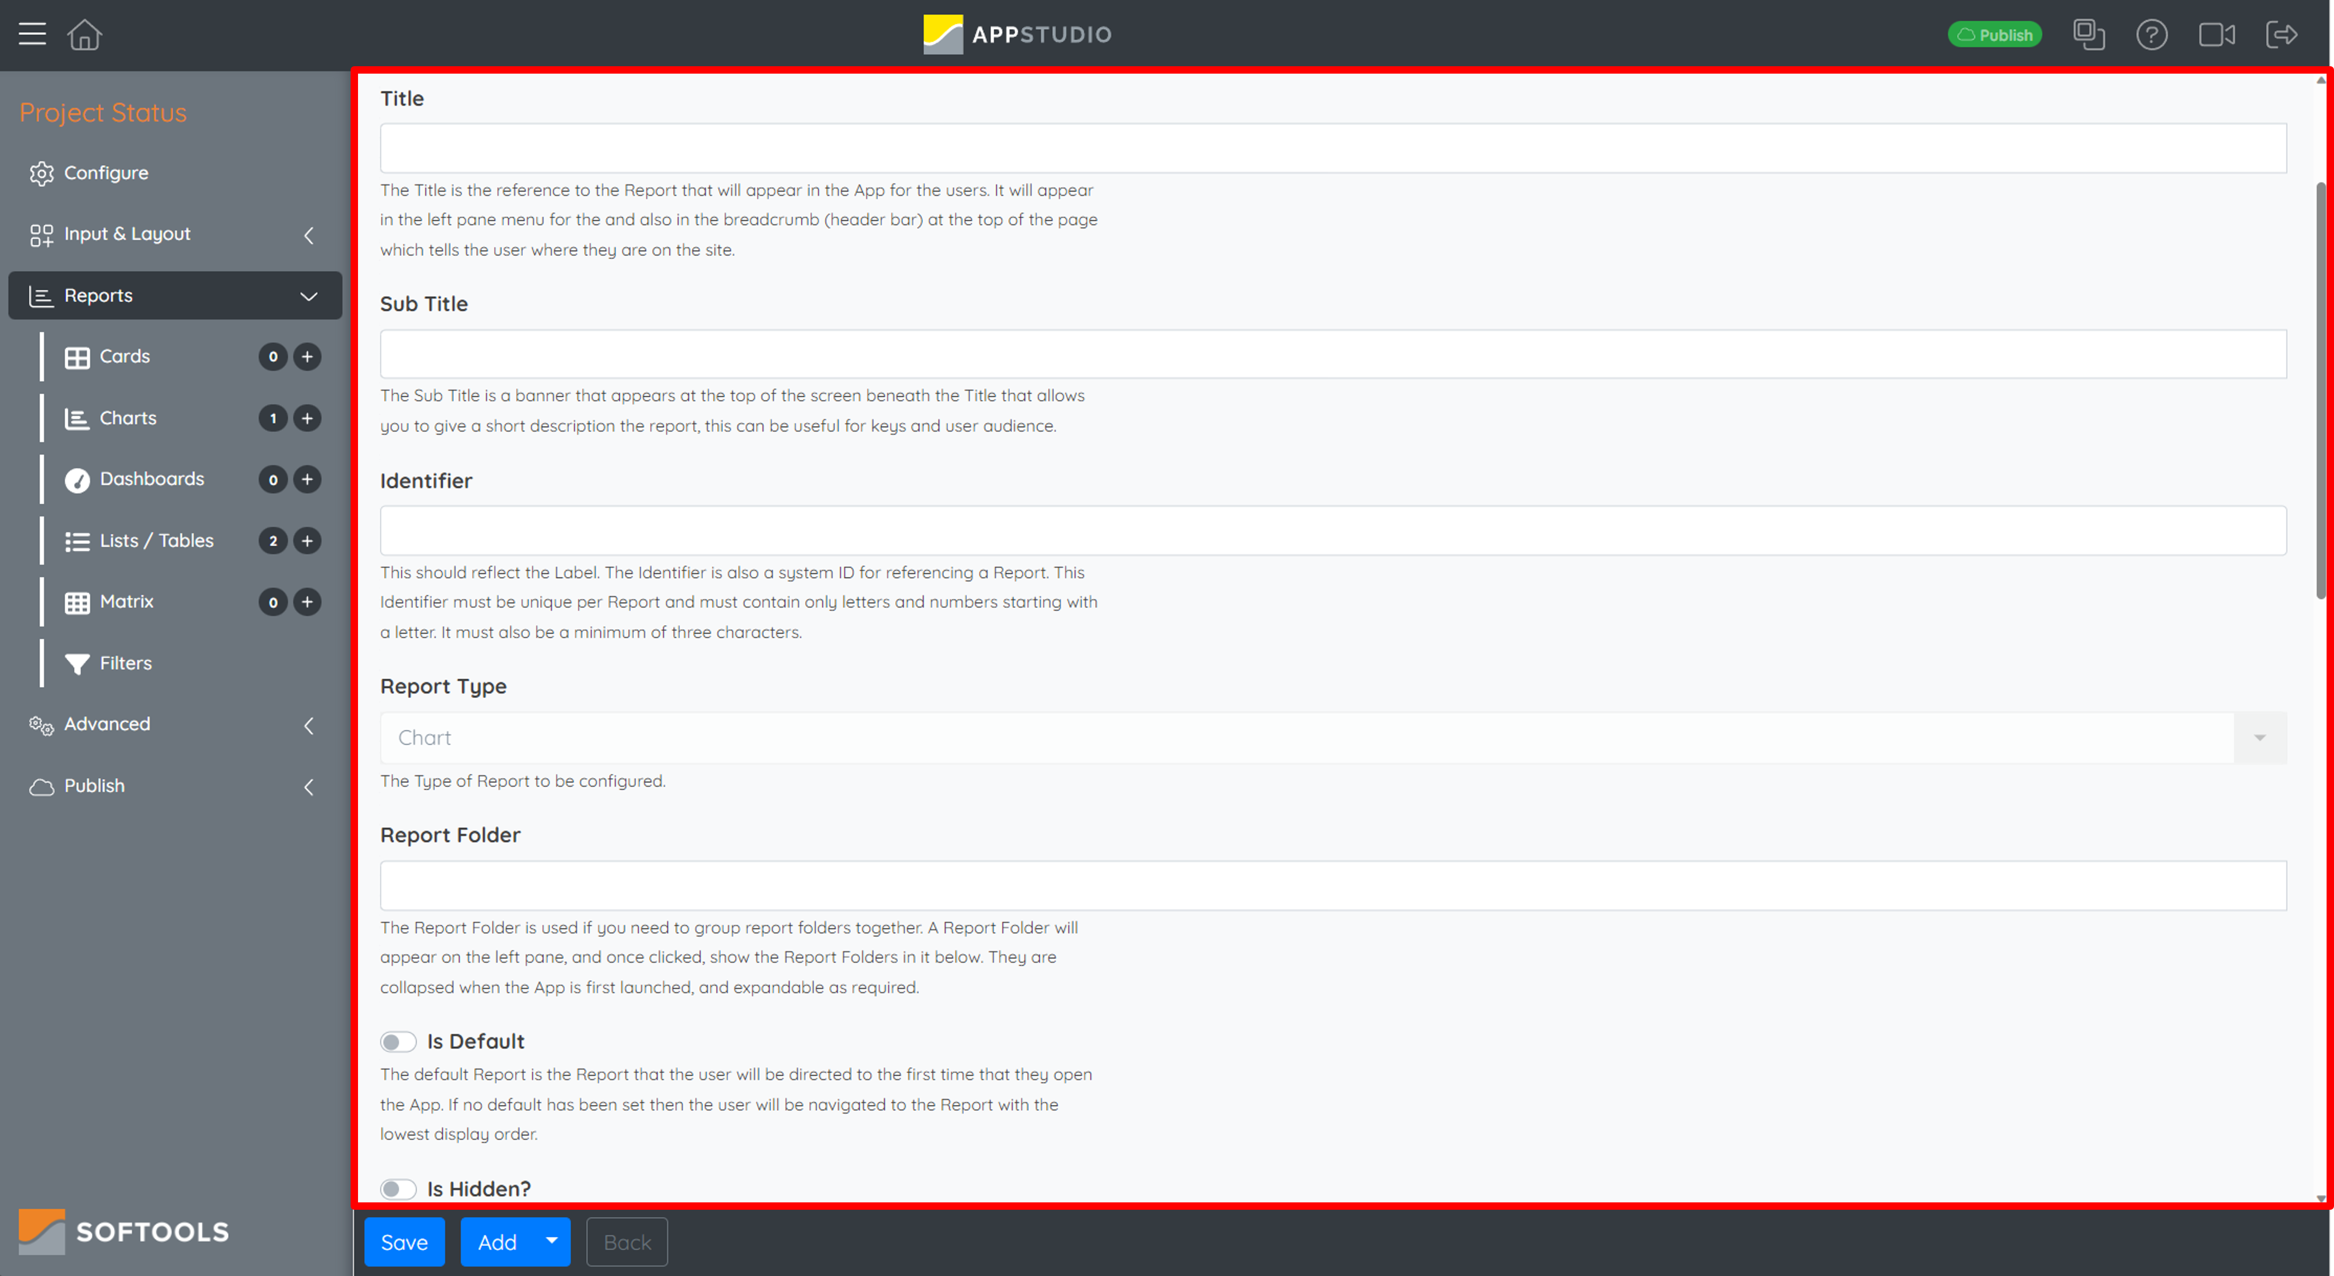Open the help question mark icon

click(2151, 34)
